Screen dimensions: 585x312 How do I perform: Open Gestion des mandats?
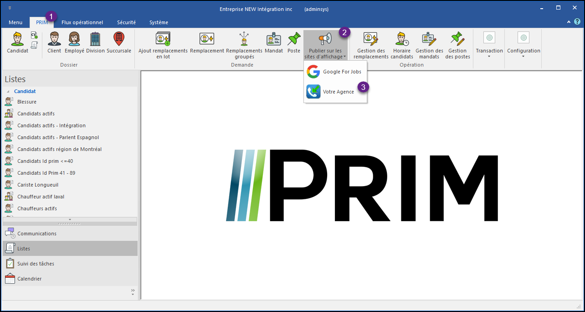pos(429,46)
